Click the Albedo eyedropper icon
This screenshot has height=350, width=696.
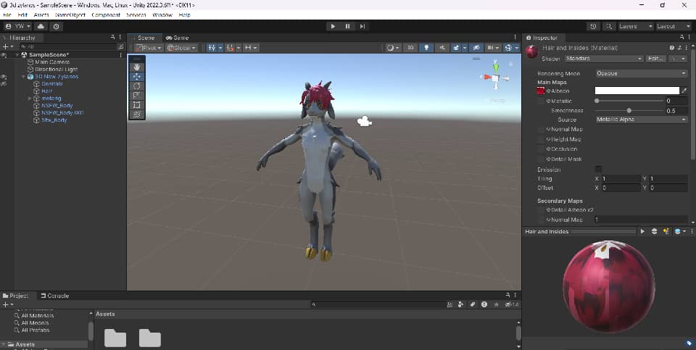(x=684, y=91)
